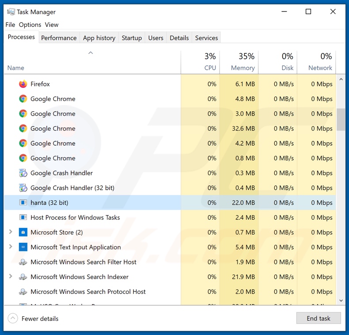Image resolution: width=349 pixels, height=335 pixels.
Task: Select Microsoft Windows Search Filter Host
Action: pyautogui.click(x=83, y=262)
